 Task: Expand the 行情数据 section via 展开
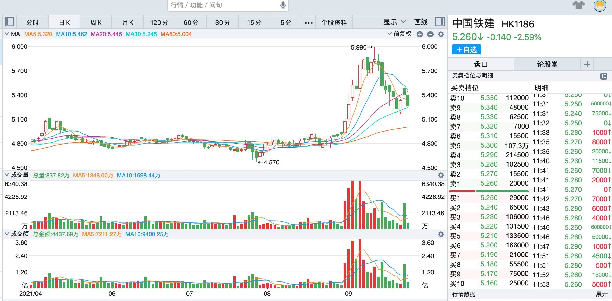pyautogui.click(x=602, y=294)
